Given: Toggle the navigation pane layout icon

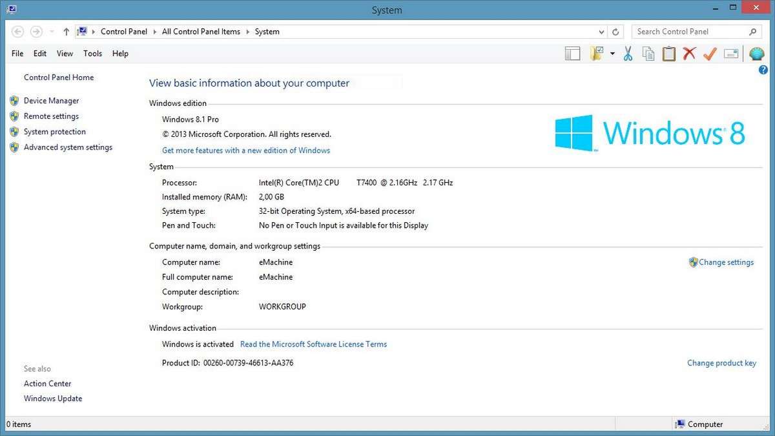Looking at the screenshot, I should pos(572,54).
